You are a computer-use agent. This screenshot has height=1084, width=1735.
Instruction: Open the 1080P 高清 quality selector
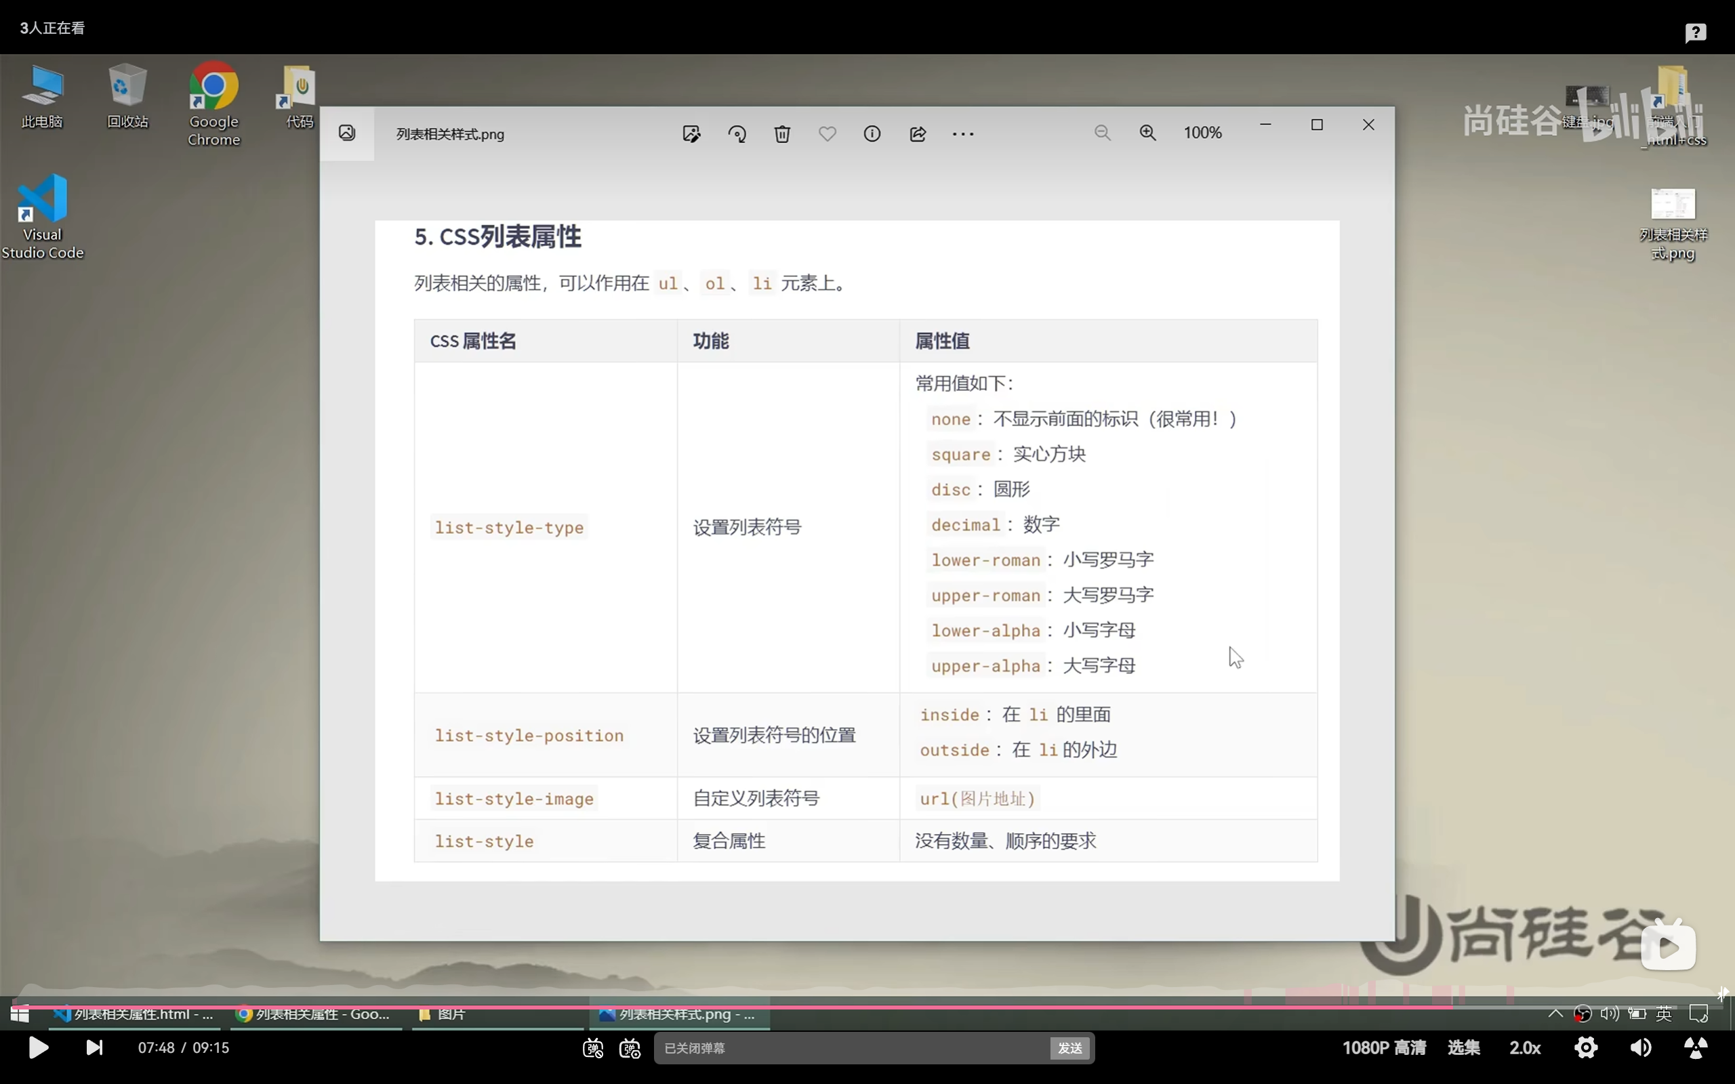[x=1384, y=1047]
